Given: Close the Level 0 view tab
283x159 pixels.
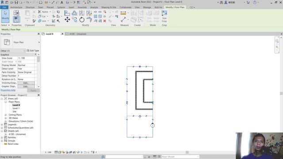Looking at the screenshot, I should point(62,34).
